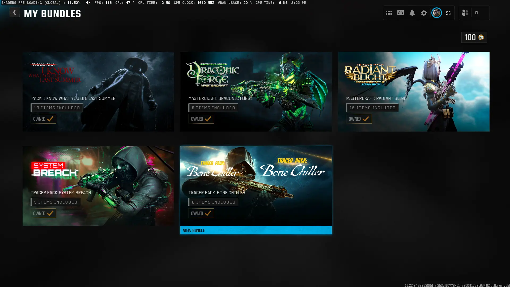Click 9 Items Included on System Breach
Image resolution: width=510 pixels, height=287 pixels.
(x=55, y=202)
